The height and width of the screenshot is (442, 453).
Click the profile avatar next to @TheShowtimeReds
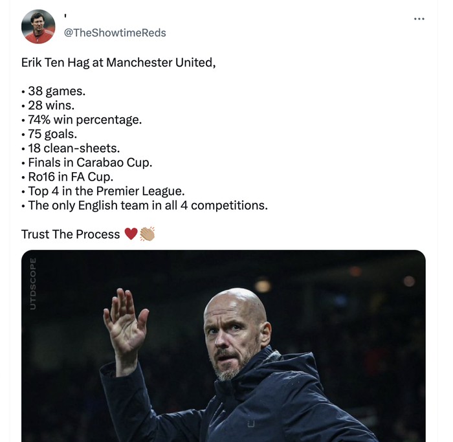[x=38, y=27]
